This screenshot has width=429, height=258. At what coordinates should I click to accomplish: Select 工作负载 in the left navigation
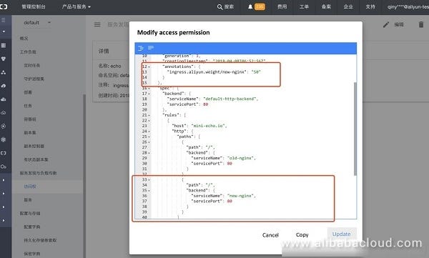[x=28, y=51]
